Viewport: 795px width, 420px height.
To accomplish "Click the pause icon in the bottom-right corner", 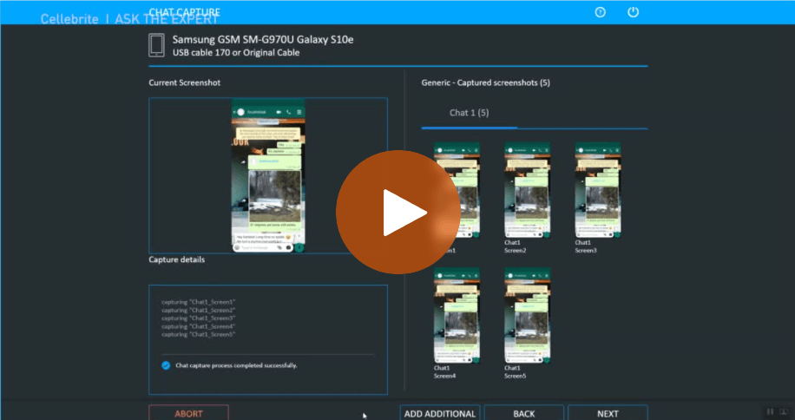I will (x=770, y=412).
